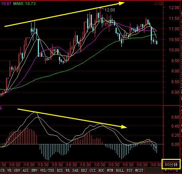This screenshot has width=182, height=174.
Task: Choose the KDJ indicator tab
Action: (84, 170)
